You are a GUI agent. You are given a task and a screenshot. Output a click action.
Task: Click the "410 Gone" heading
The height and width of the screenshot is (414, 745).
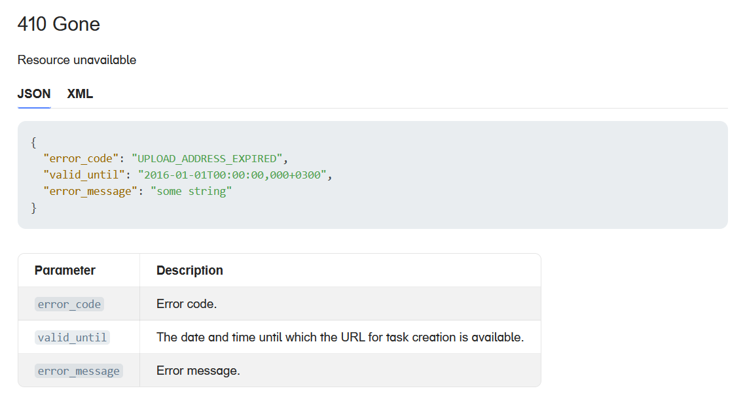point(59,24)
